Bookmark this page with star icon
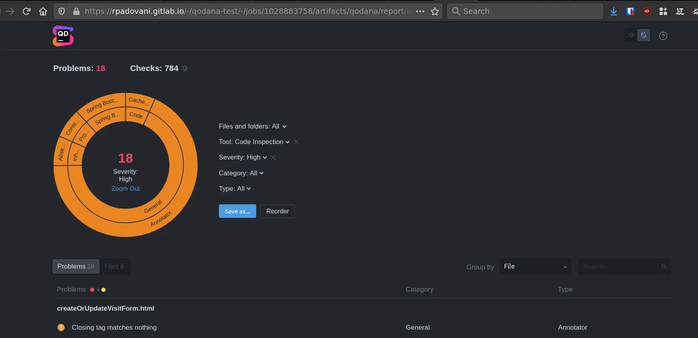The height and width of the screenshot is (338, 698). [x=435, y=11]
